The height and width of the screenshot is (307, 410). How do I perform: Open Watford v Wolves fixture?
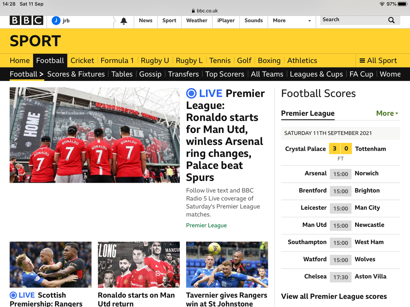[340, 260]
